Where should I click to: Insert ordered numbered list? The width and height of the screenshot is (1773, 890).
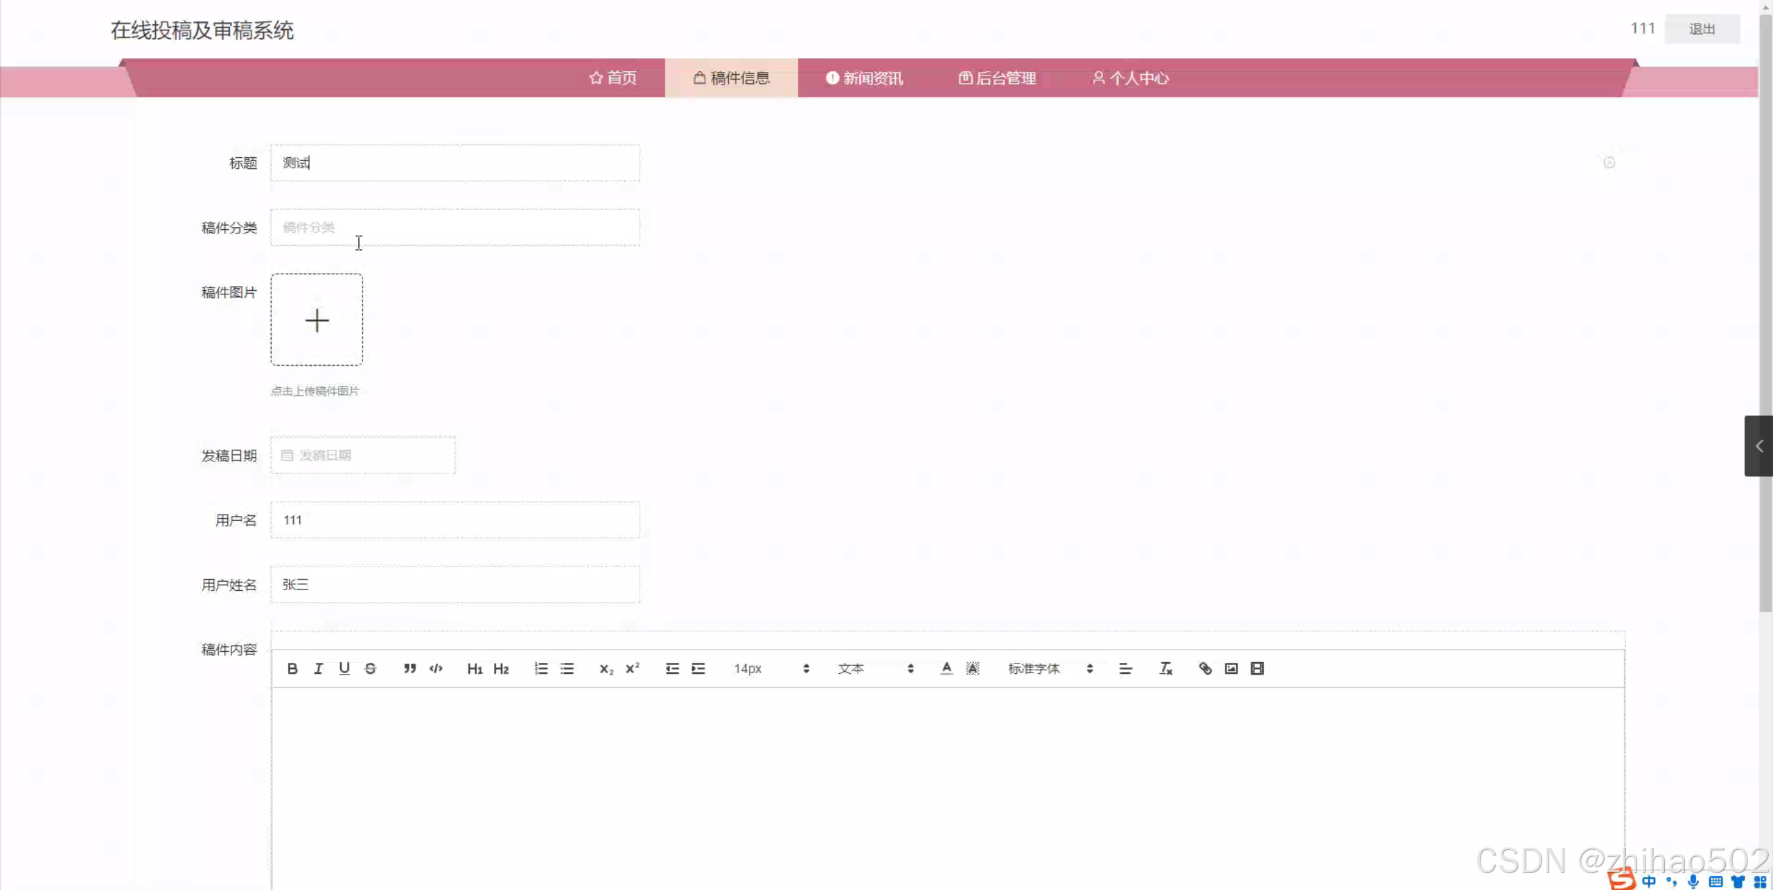[541, 668]
